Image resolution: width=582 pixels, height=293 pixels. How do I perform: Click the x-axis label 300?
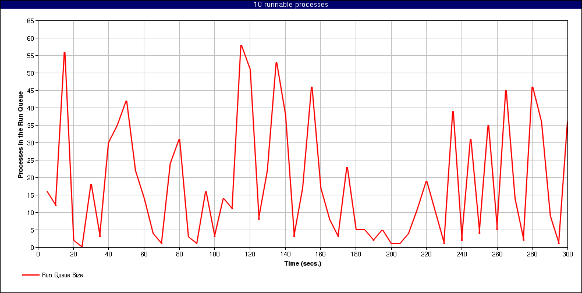pyautogui.click(x=567, y=254)
